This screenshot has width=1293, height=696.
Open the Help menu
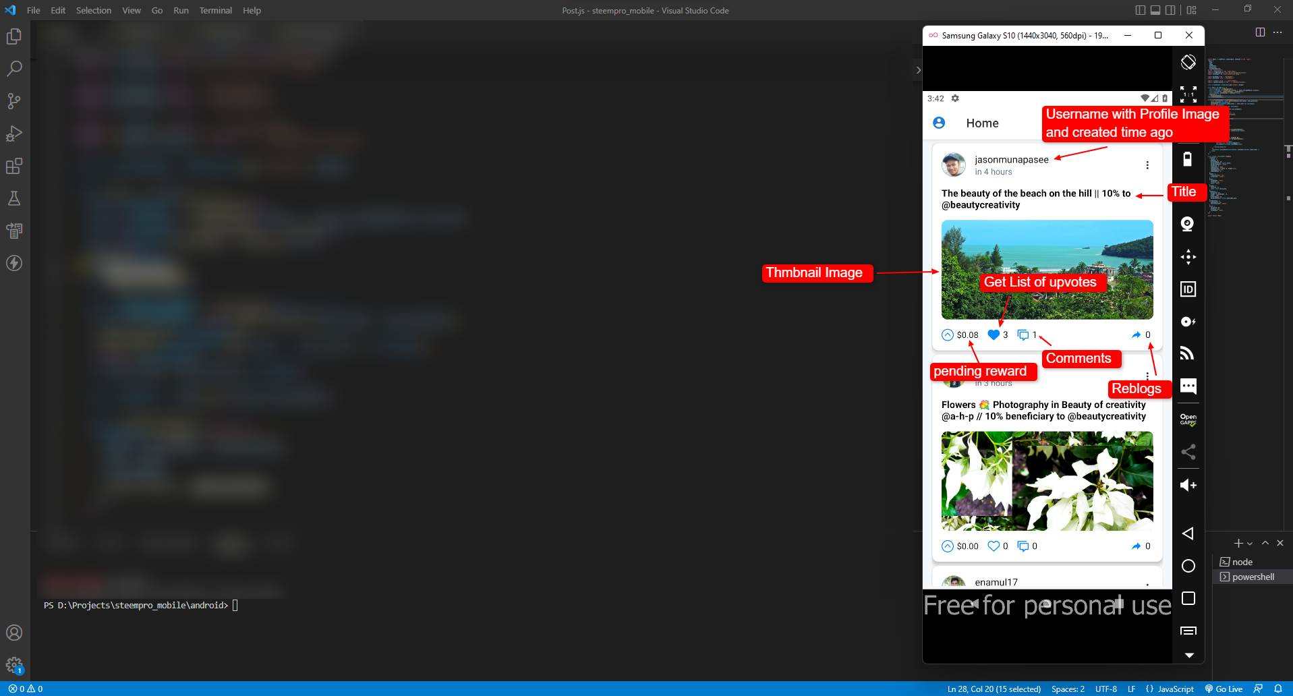pyautogui.click(x=252, y=10)
